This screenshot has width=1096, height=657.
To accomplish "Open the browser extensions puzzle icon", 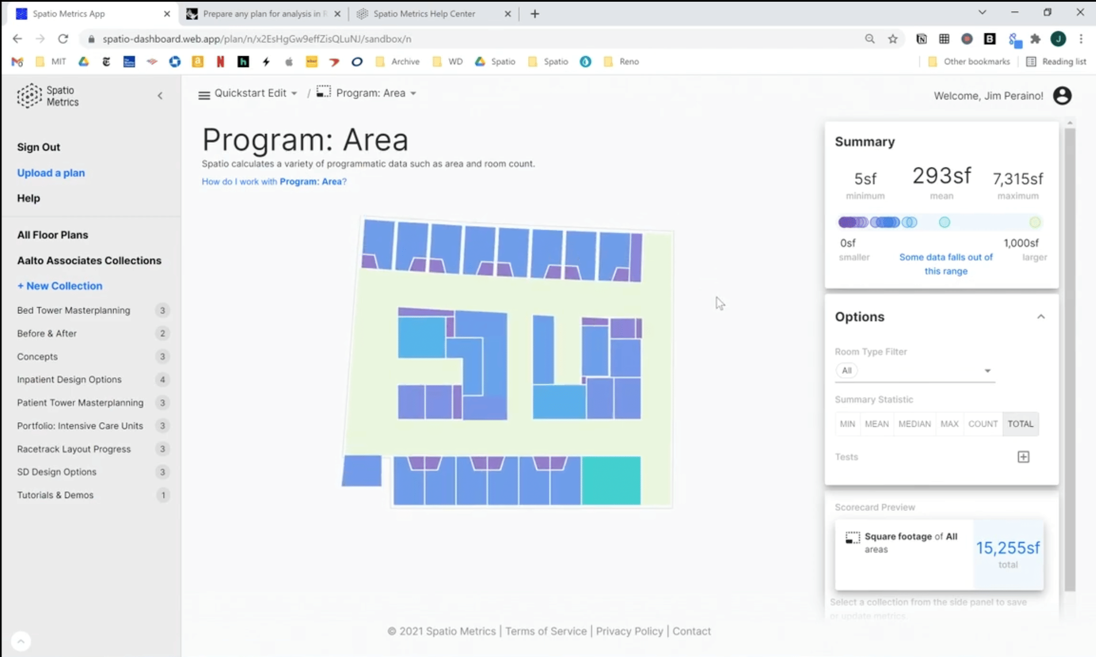I will tap(1035, 39).
